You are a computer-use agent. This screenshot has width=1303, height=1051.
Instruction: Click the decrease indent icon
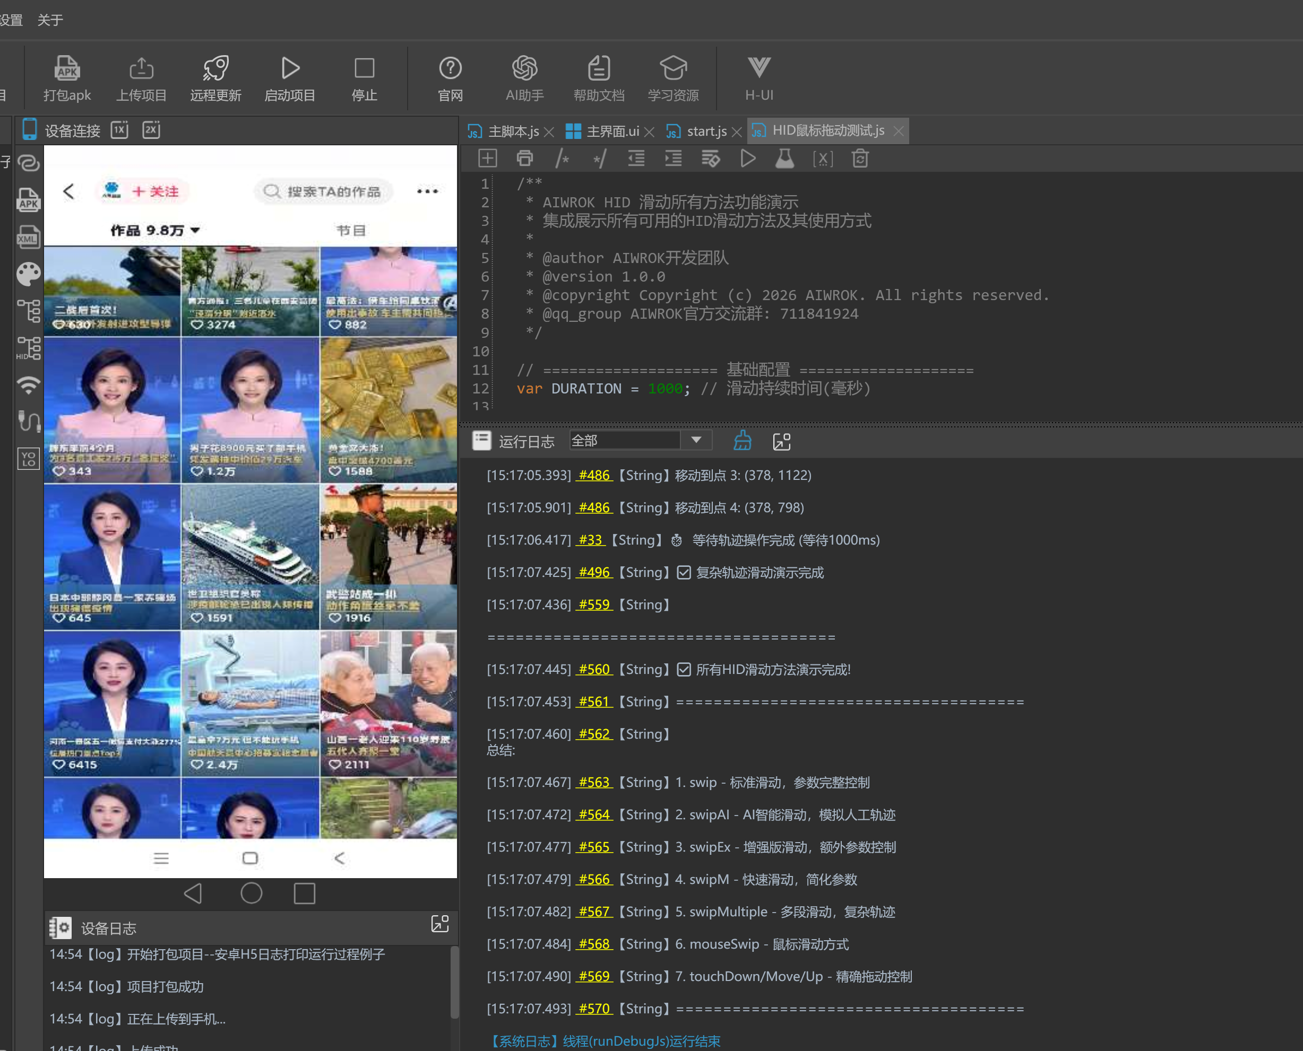tap(636, 159)
